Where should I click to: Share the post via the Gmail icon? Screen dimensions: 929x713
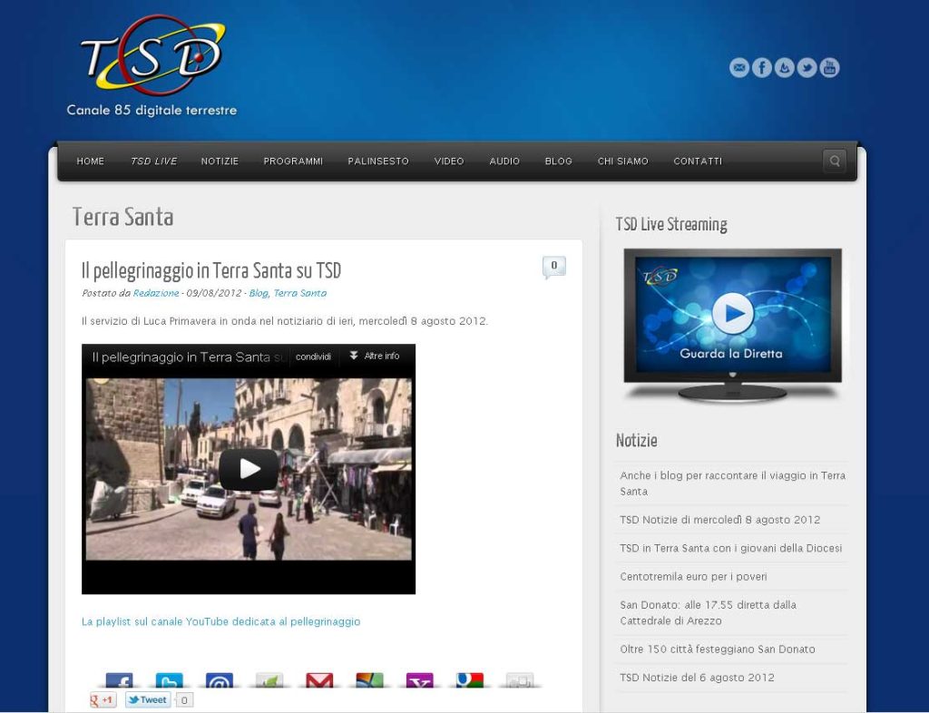319,680
